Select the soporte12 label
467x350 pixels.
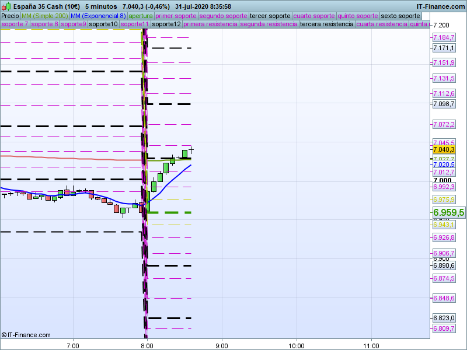[166, 24]
